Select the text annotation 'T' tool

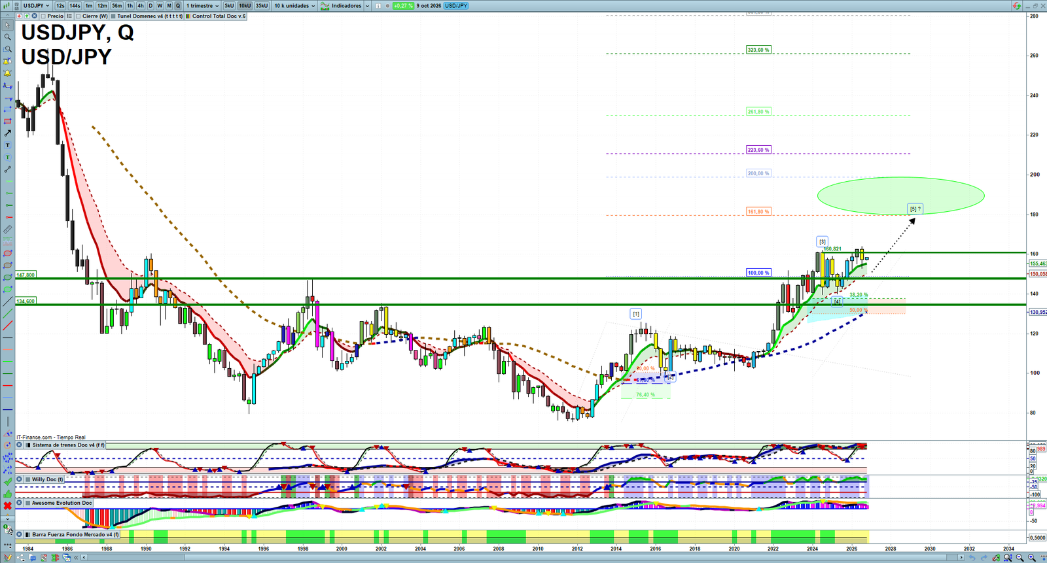click(7, 145)
